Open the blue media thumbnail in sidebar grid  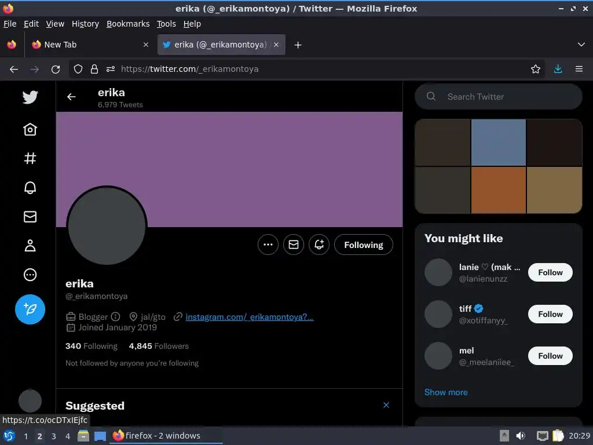pyautogui.click(x=499, y=143)
